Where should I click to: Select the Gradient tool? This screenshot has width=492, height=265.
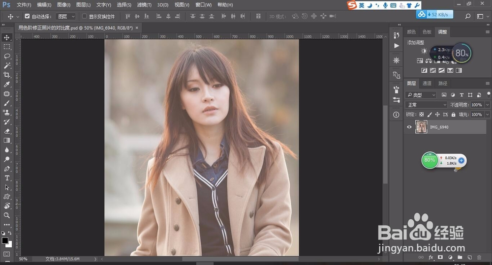click(x=6, y=141)
